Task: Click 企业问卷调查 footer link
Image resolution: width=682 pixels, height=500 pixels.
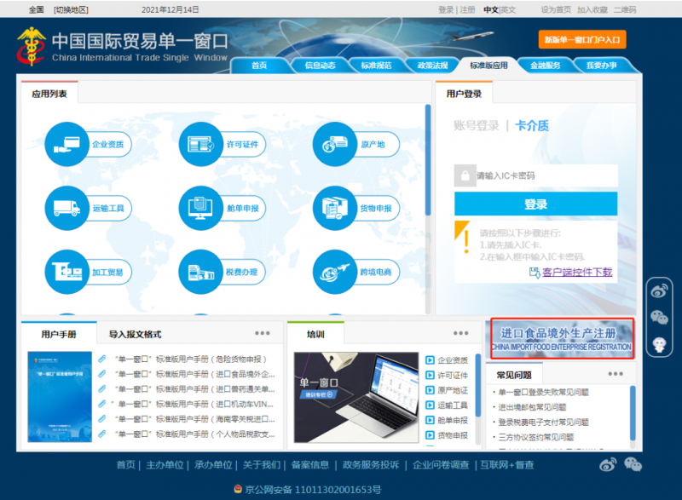Action: click(x=441, y=465)
